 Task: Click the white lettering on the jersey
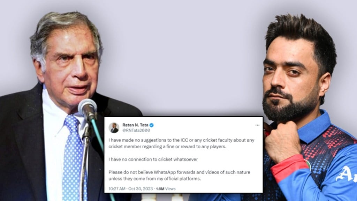tap(346, 174)
